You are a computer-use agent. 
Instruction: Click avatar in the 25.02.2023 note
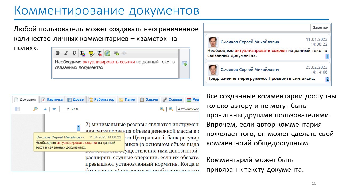[213, 70]
